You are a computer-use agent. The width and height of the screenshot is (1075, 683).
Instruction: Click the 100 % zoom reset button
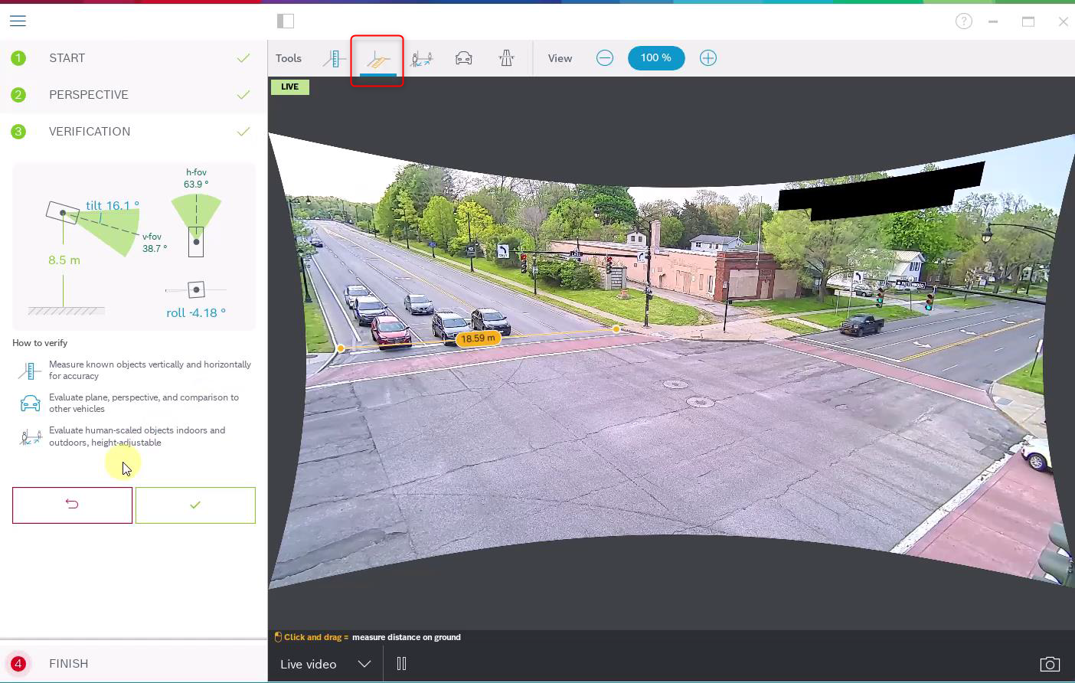tap(656, 58)
